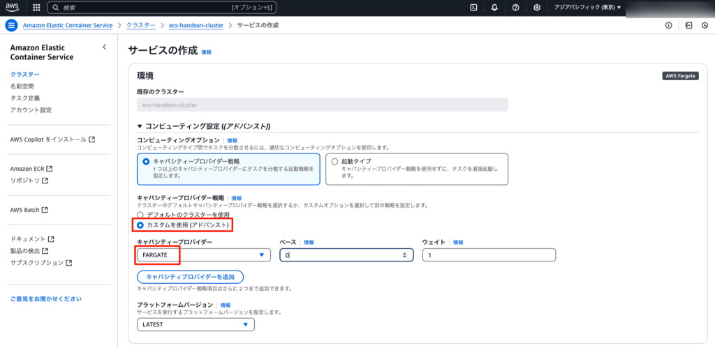
Task: Select the キャパシティープロバイダー戦略 option
Action: pyautogui.click(x=146, y=161)
